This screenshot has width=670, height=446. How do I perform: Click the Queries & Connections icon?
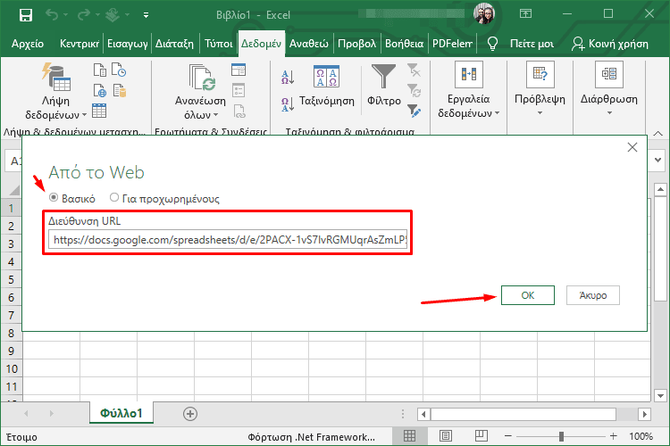pos(239,70)
